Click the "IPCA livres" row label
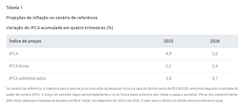The width and height of the screenshot is (248, 108). tap(19, 66)
